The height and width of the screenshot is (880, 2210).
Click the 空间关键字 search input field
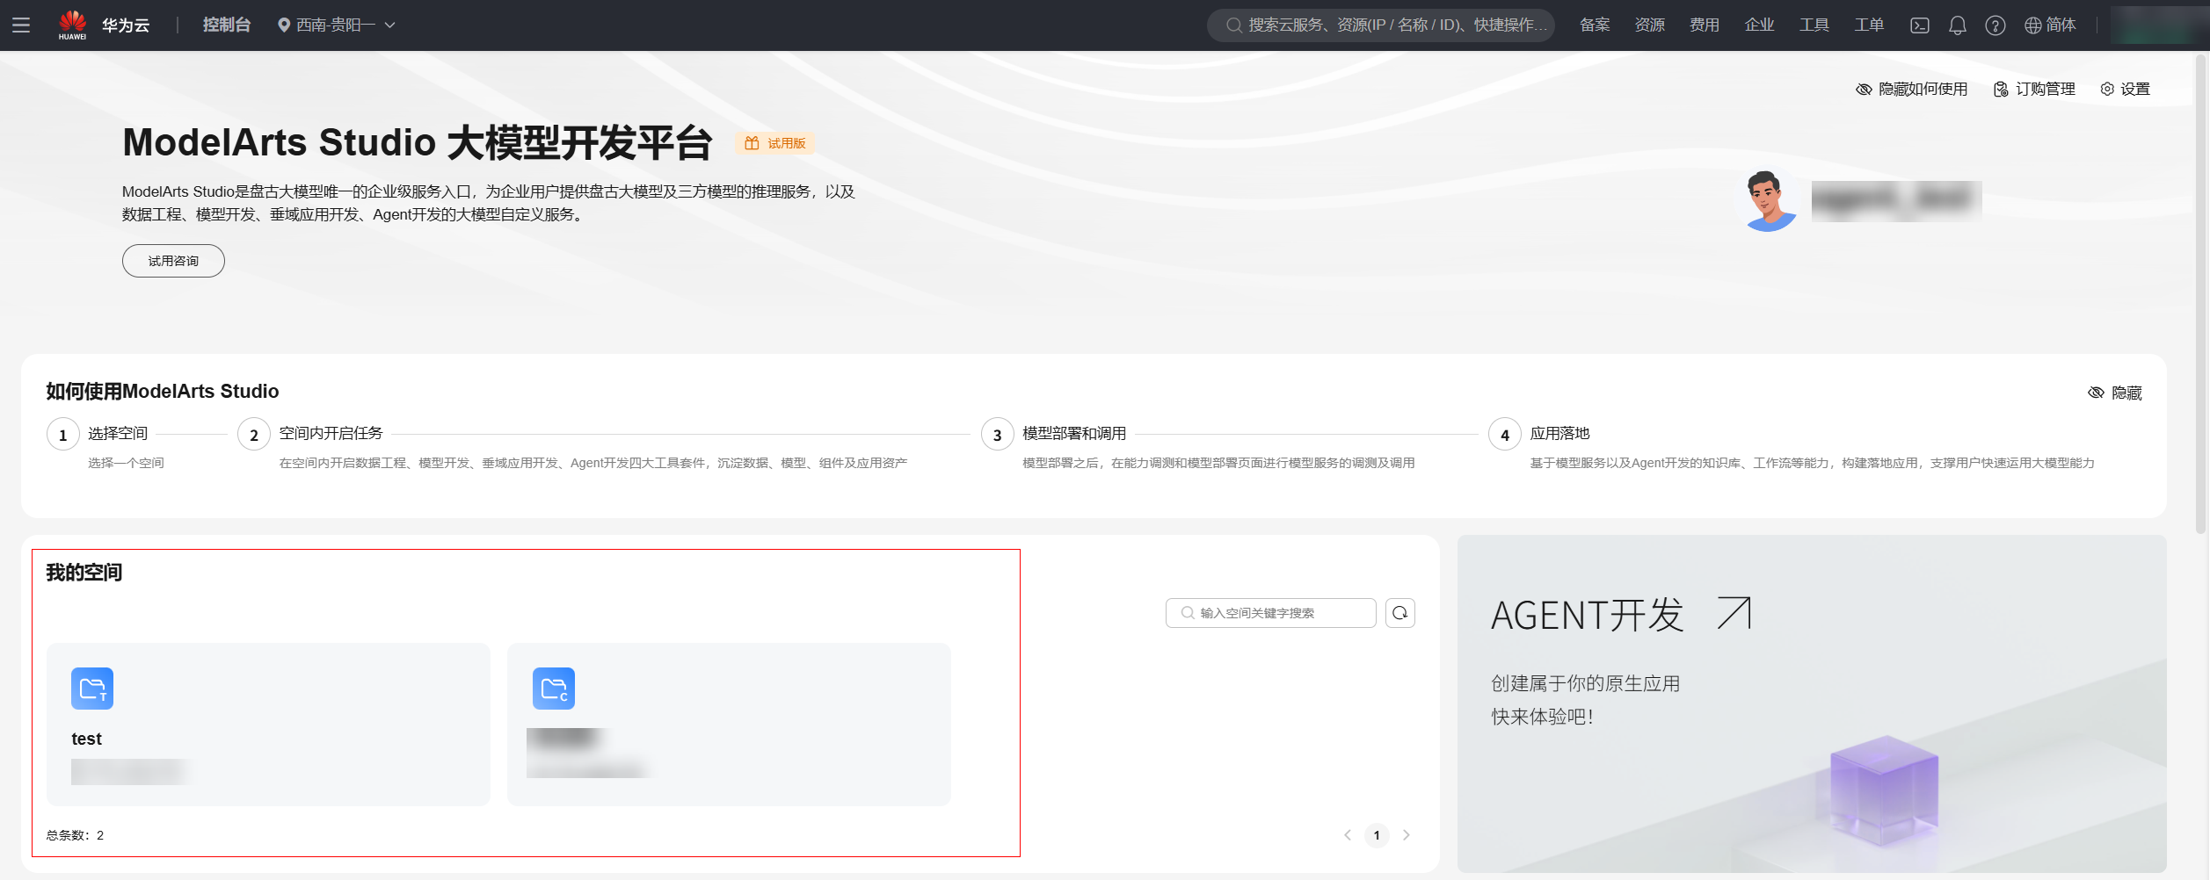1273,612
